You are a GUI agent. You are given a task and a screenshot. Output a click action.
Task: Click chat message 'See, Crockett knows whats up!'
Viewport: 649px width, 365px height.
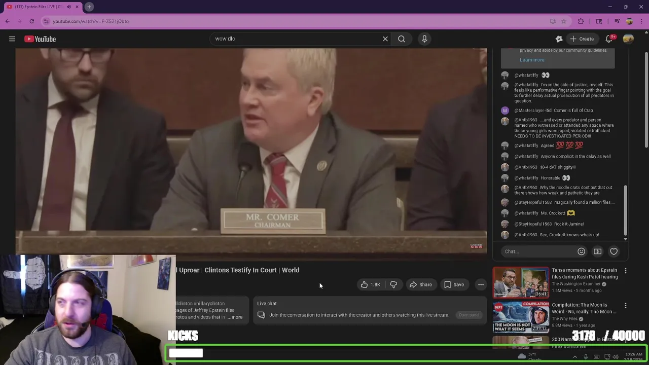[569, 235]
